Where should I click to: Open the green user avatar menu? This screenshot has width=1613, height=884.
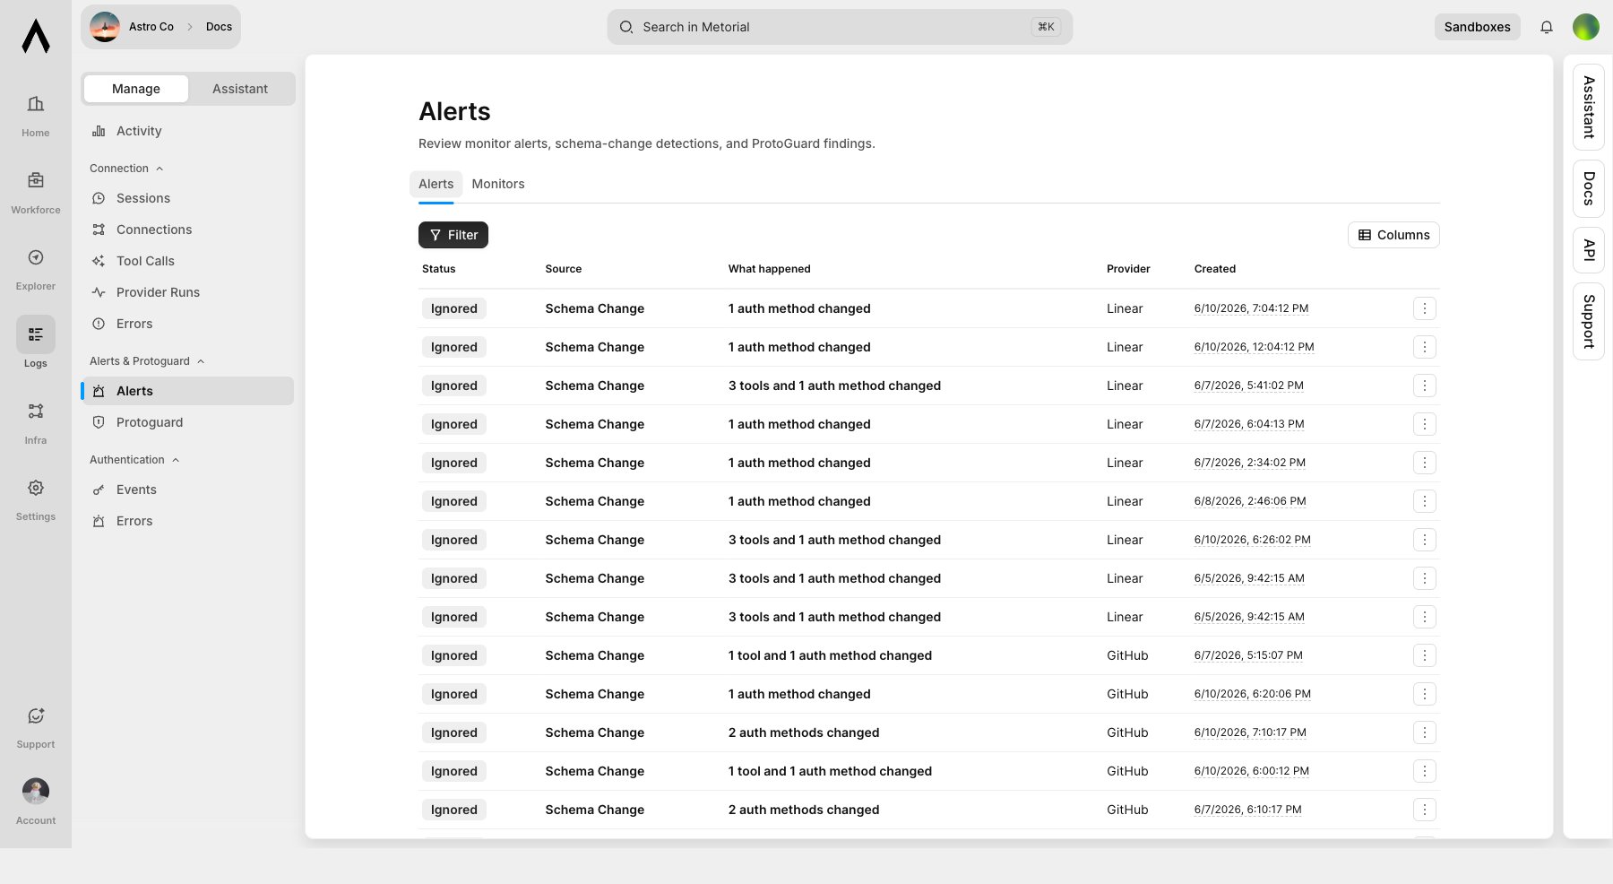point(1586,27)
